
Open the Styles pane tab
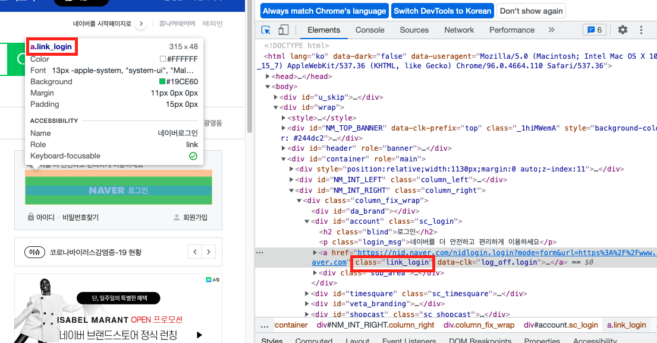coord(272,340)
